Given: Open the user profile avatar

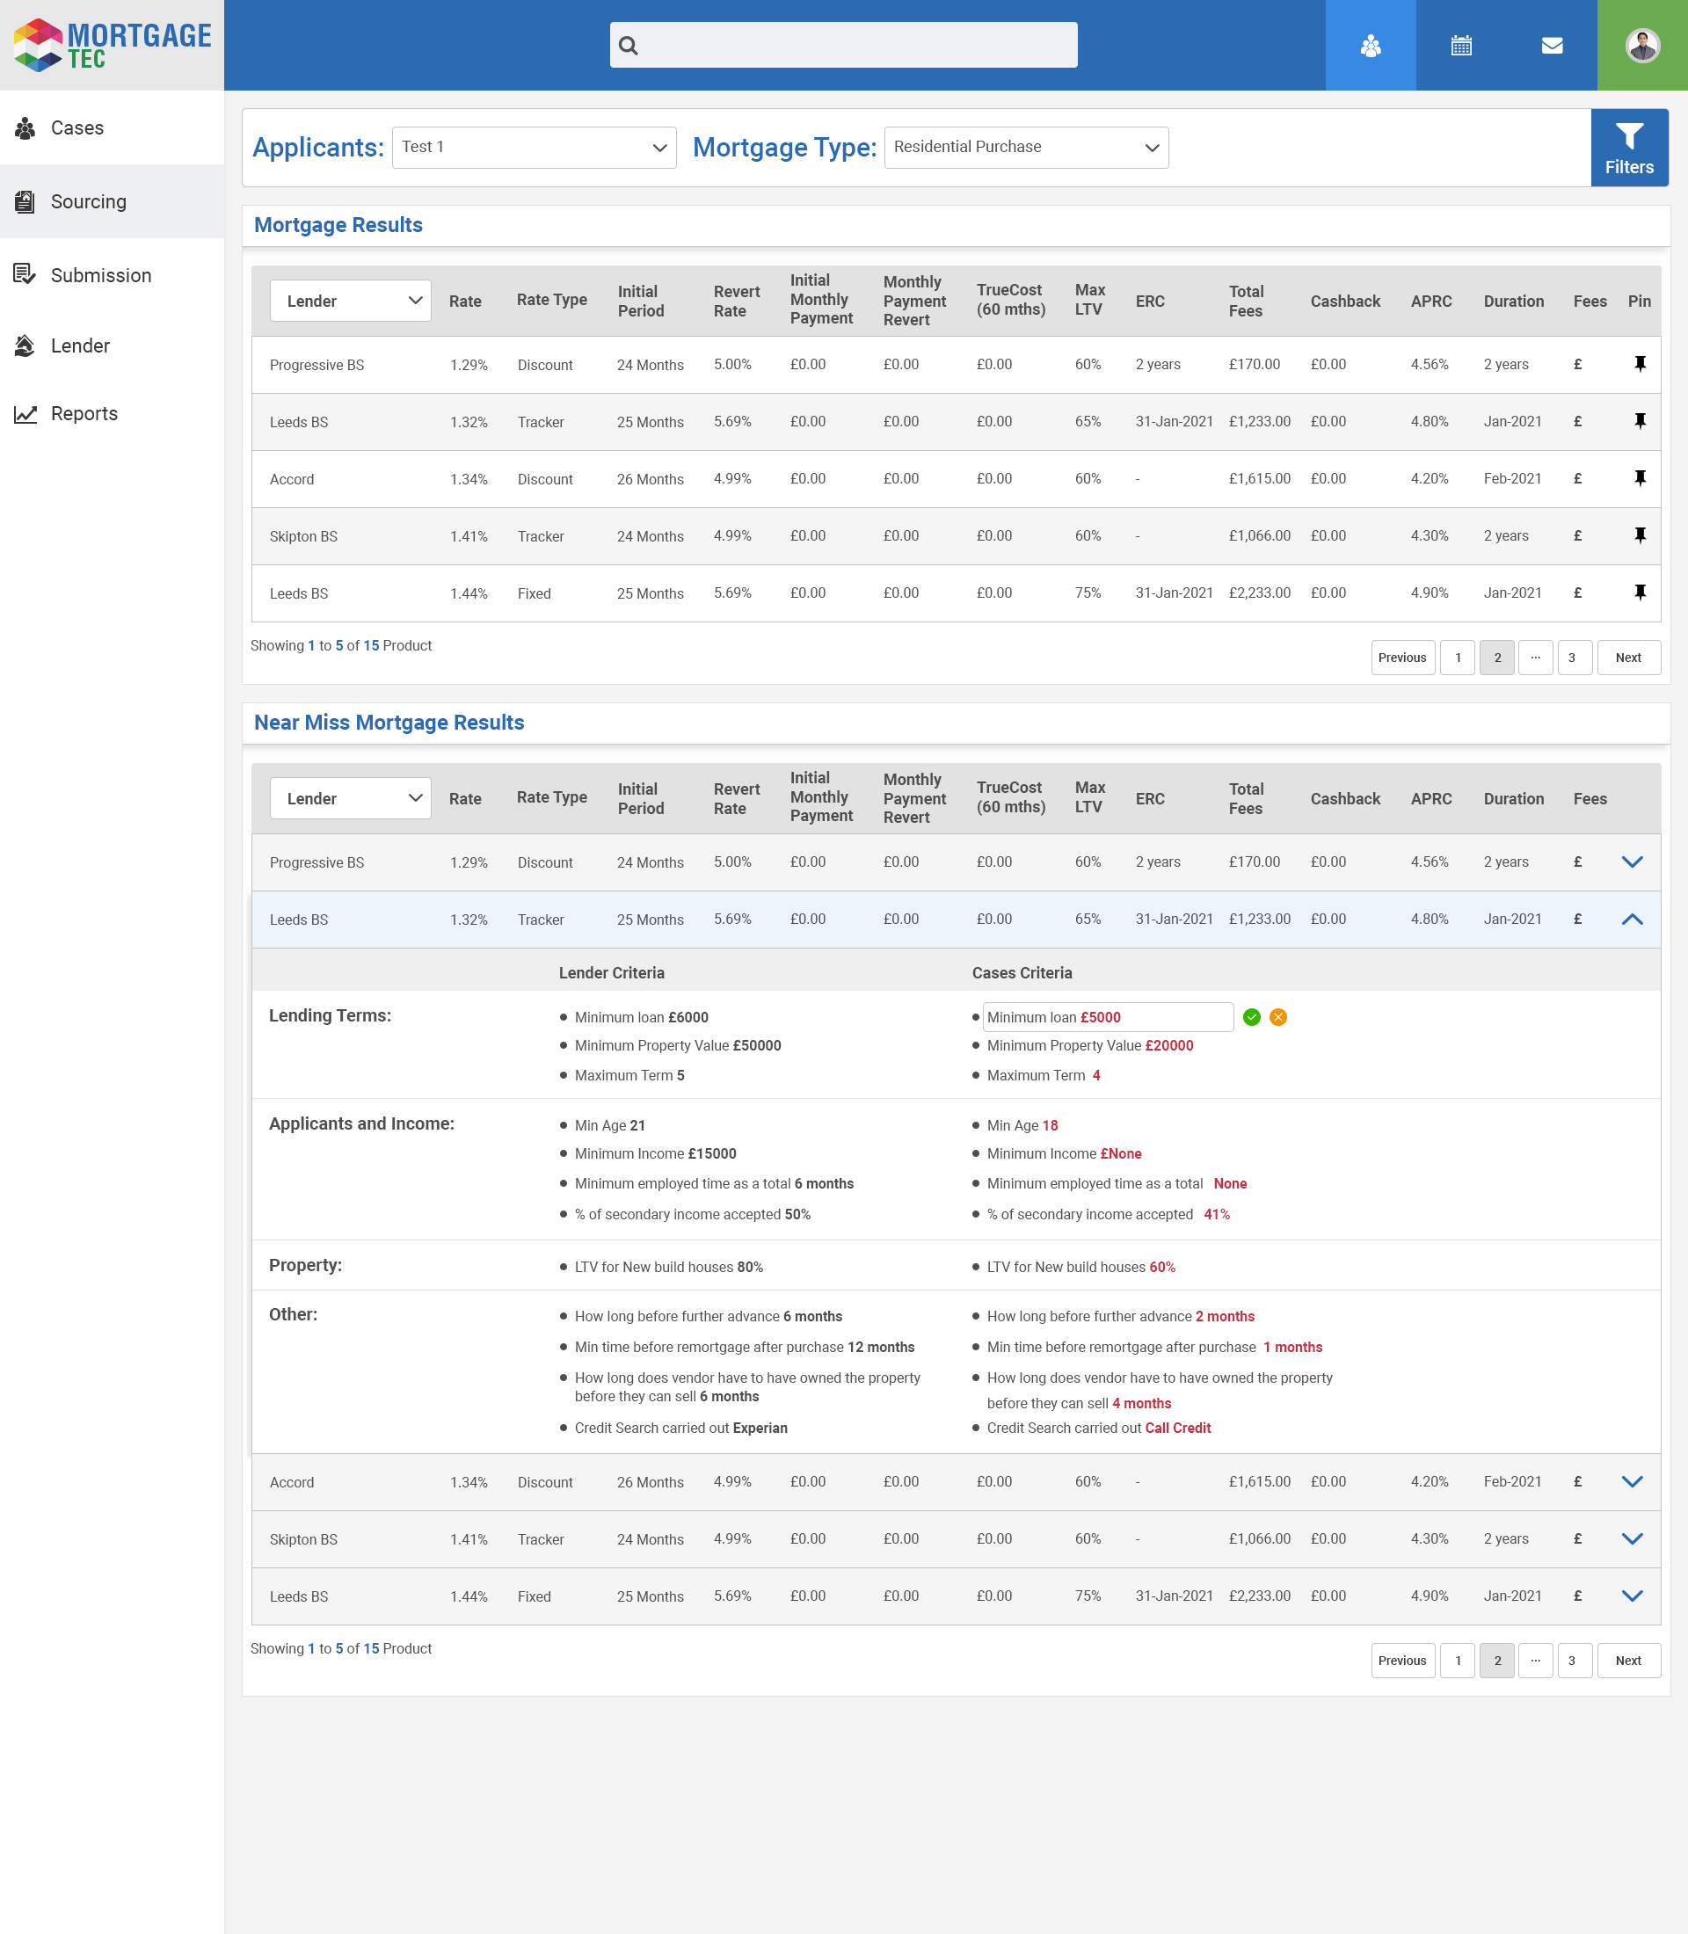Looking at the screenshot, I should 1642,45.
